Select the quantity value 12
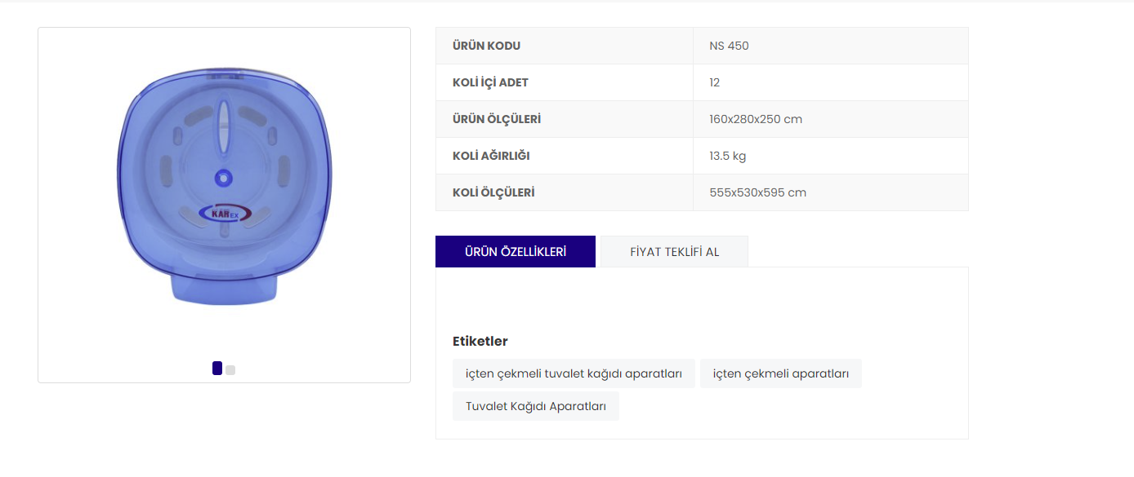Screen dimensions: 1134x477 [x=715, y=82]
